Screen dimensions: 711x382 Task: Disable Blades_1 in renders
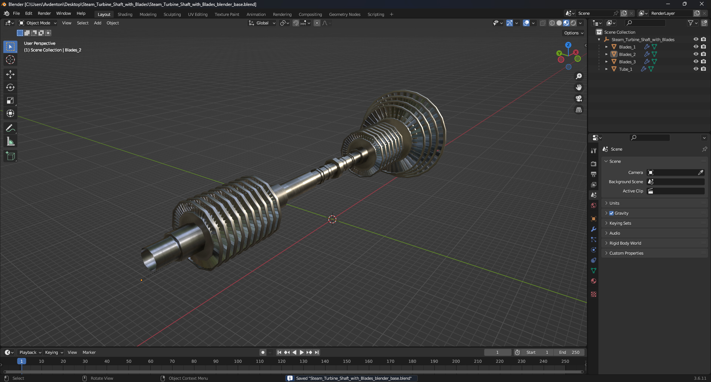tap(704, 47)
